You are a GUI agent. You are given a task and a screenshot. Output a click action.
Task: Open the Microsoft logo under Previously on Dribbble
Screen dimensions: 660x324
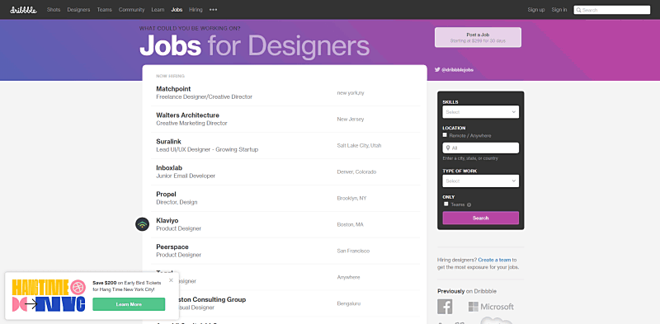tap(491, 307)
